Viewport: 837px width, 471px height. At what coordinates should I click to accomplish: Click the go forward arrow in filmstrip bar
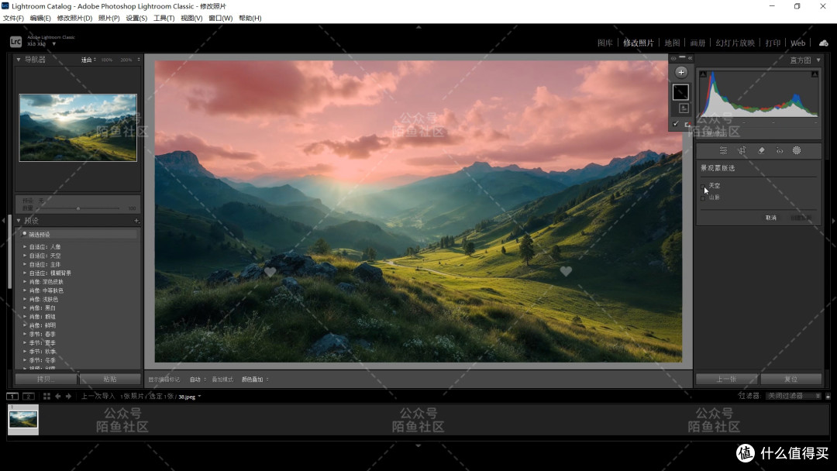68,397
